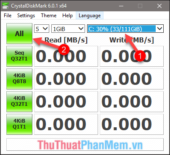
Task: Close the CrystalDiskMark window
Action: coord(159,6)
